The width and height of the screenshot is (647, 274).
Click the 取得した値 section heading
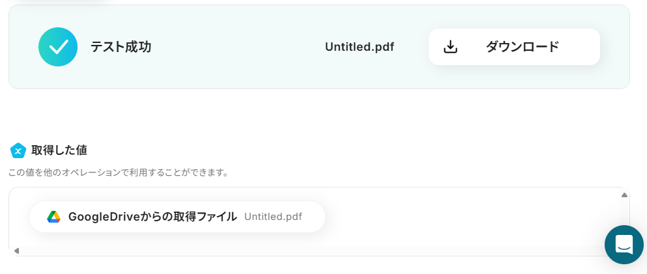tap(59, 150)
